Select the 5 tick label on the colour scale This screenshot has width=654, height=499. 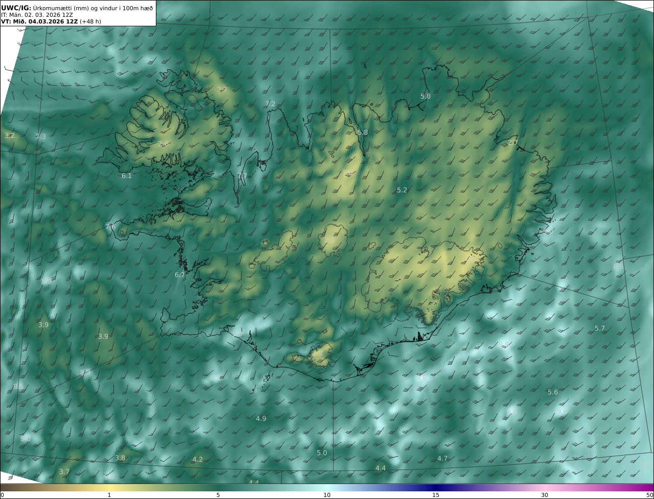click(218, 495)
